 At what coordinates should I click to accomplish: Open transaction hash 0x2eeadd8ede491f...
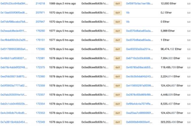click(x=14, y=31)
